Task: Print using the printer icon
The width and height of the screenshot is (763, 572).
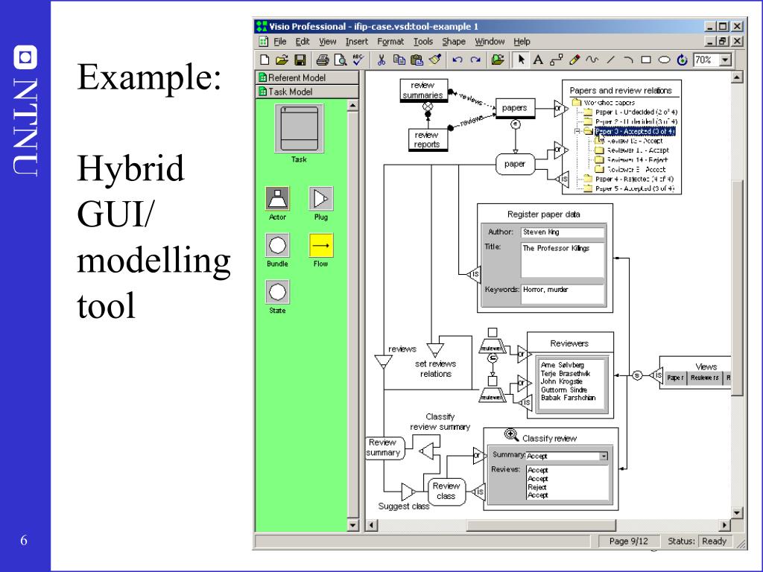Action: [323, 60]
